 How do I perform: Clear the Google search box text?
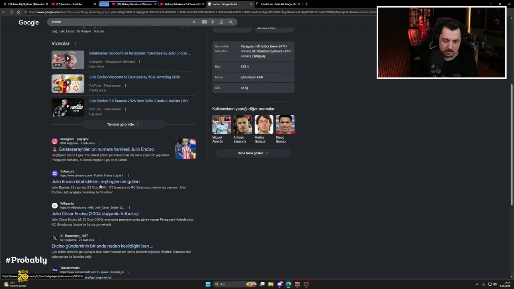(194, 22)
